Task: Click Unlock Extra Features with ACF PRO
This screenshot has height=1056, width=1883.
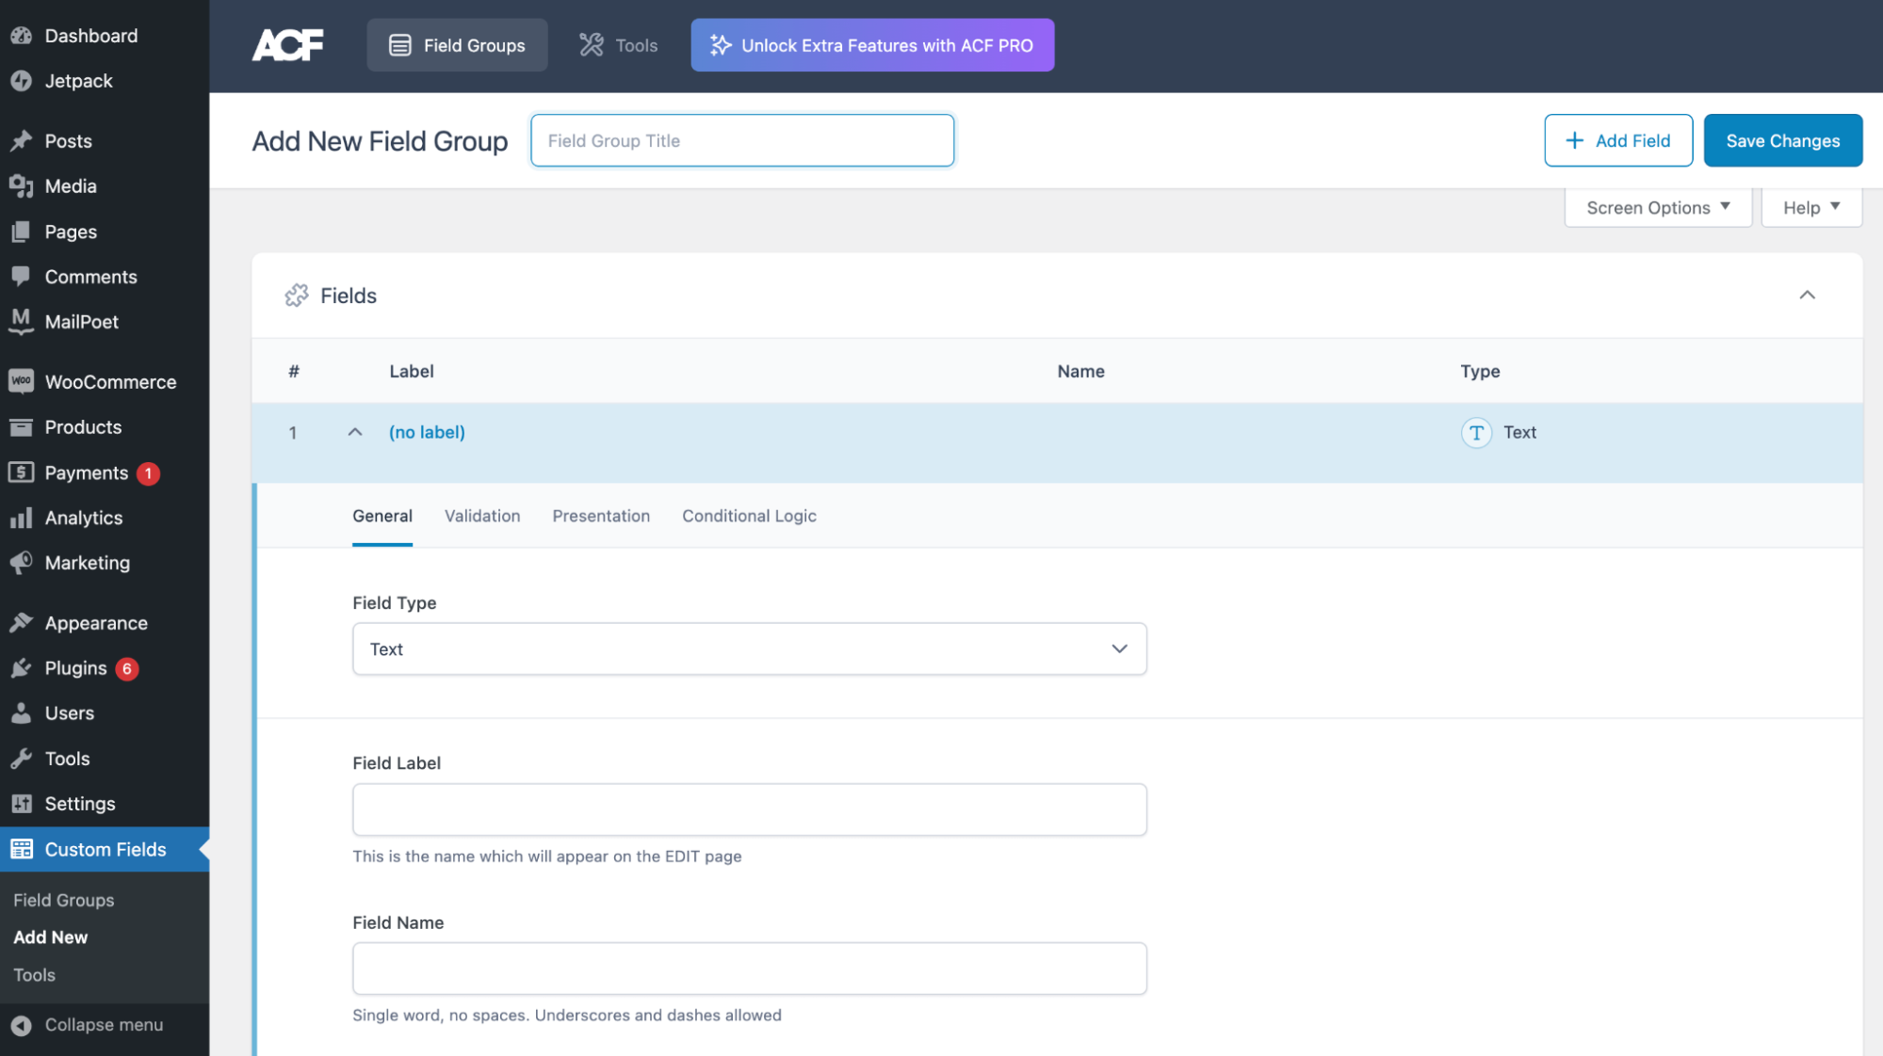Action: point(873,44)
